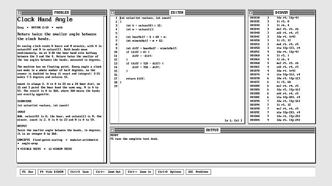This screenshot has height=186, width=332.
Task: Click editor line 9 defining int diff
Action: click(152, 48)
